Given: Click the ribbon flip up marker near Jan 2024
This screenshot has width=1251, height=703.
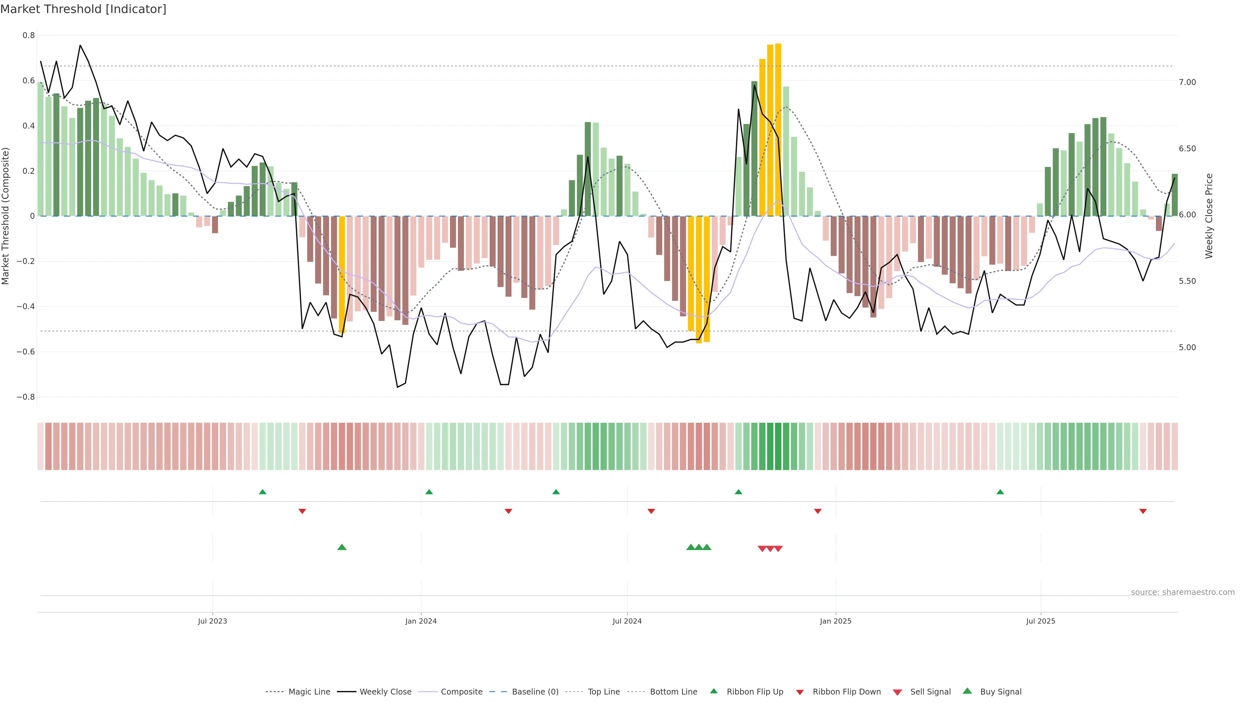Looking at the screenshot, I should 429,492.
